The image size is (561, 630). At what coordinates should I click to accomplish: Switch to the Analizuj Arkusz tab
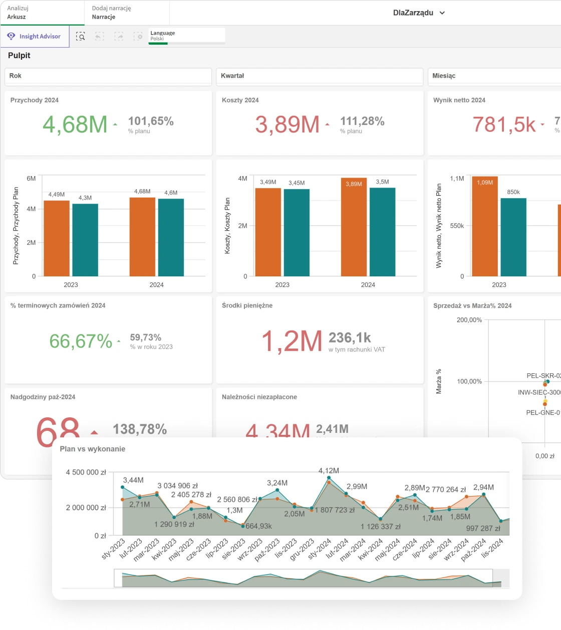click(42, 13)
